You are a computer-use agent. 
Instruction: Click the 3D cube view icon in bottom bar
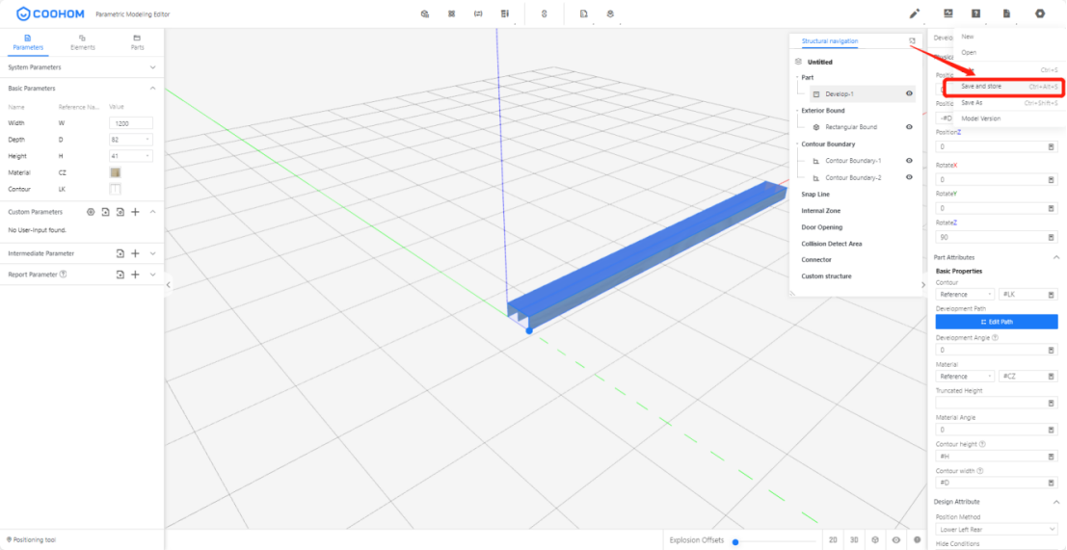tap(875, 540)
